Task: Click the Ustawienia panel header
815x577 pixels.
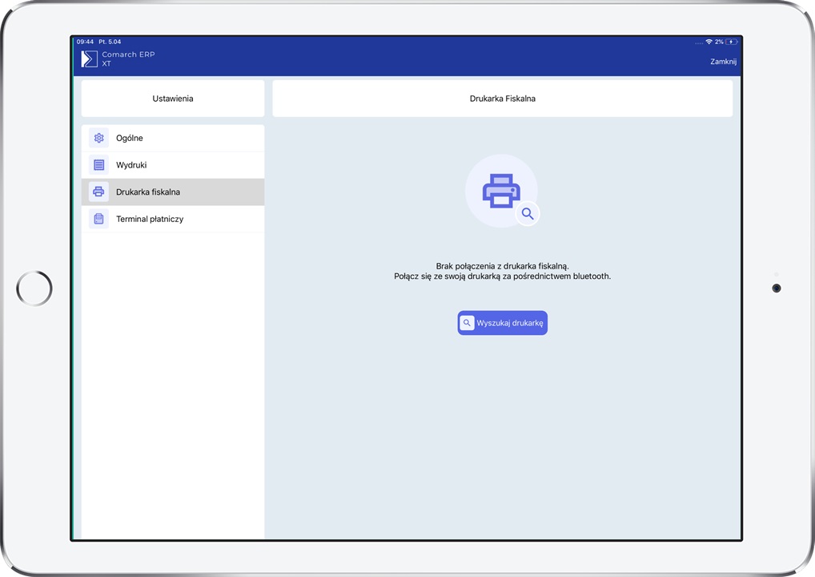Action: 173,99
